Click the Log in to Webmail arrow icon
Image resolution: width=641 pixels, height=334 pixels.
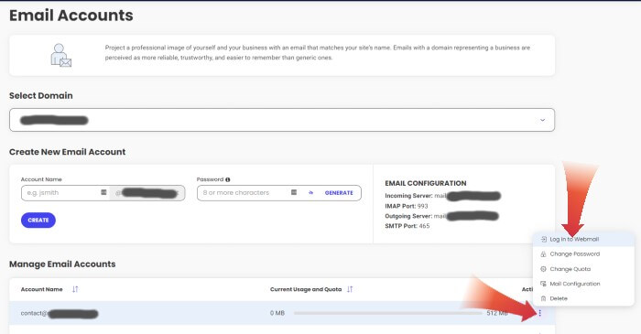543,239
